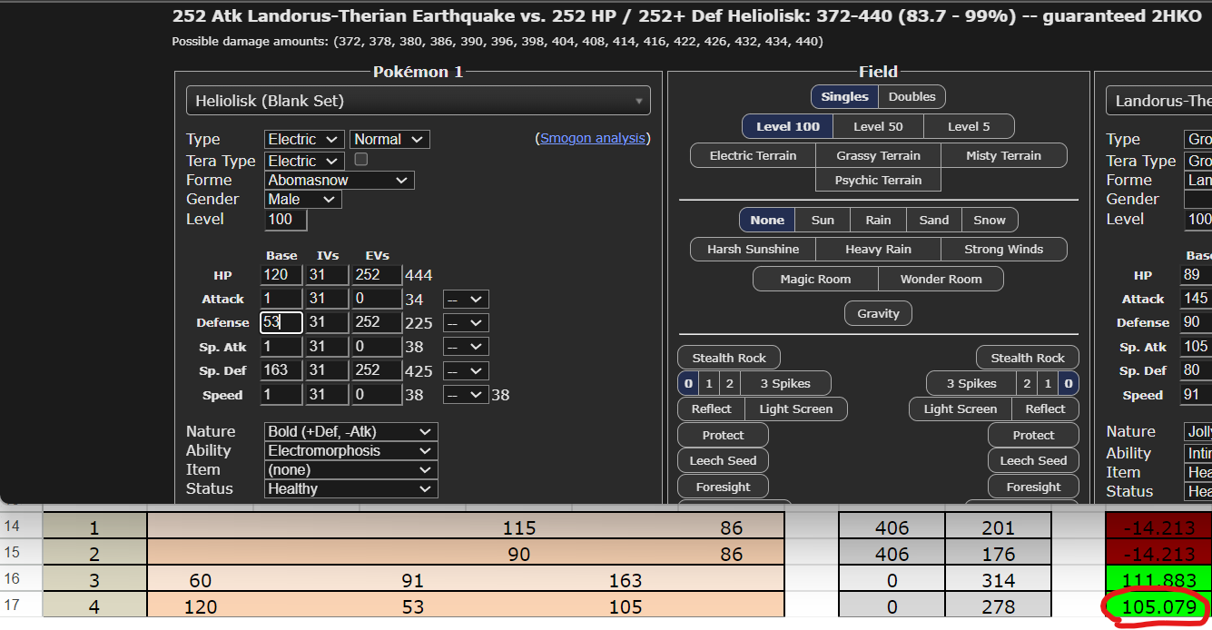Image resolution: width=1212 pixels, height=630 pixels.
Task: Open the Bold nature dropdown
Action: [x=351, y=431]
